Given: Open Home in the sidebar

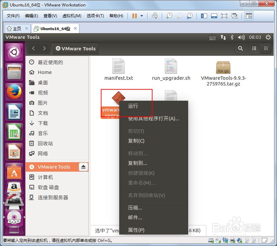Looking at the screenshot, I should click(57, 72).
